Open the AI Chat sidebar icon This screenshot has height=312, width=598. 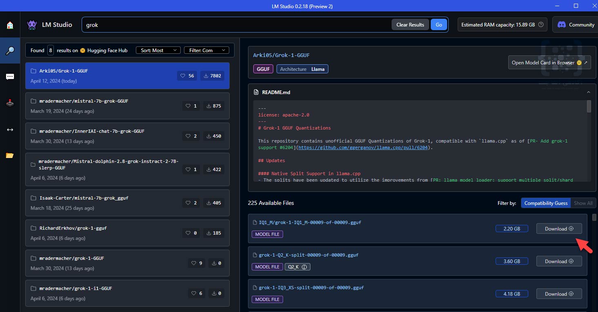[x=10, y=77]
